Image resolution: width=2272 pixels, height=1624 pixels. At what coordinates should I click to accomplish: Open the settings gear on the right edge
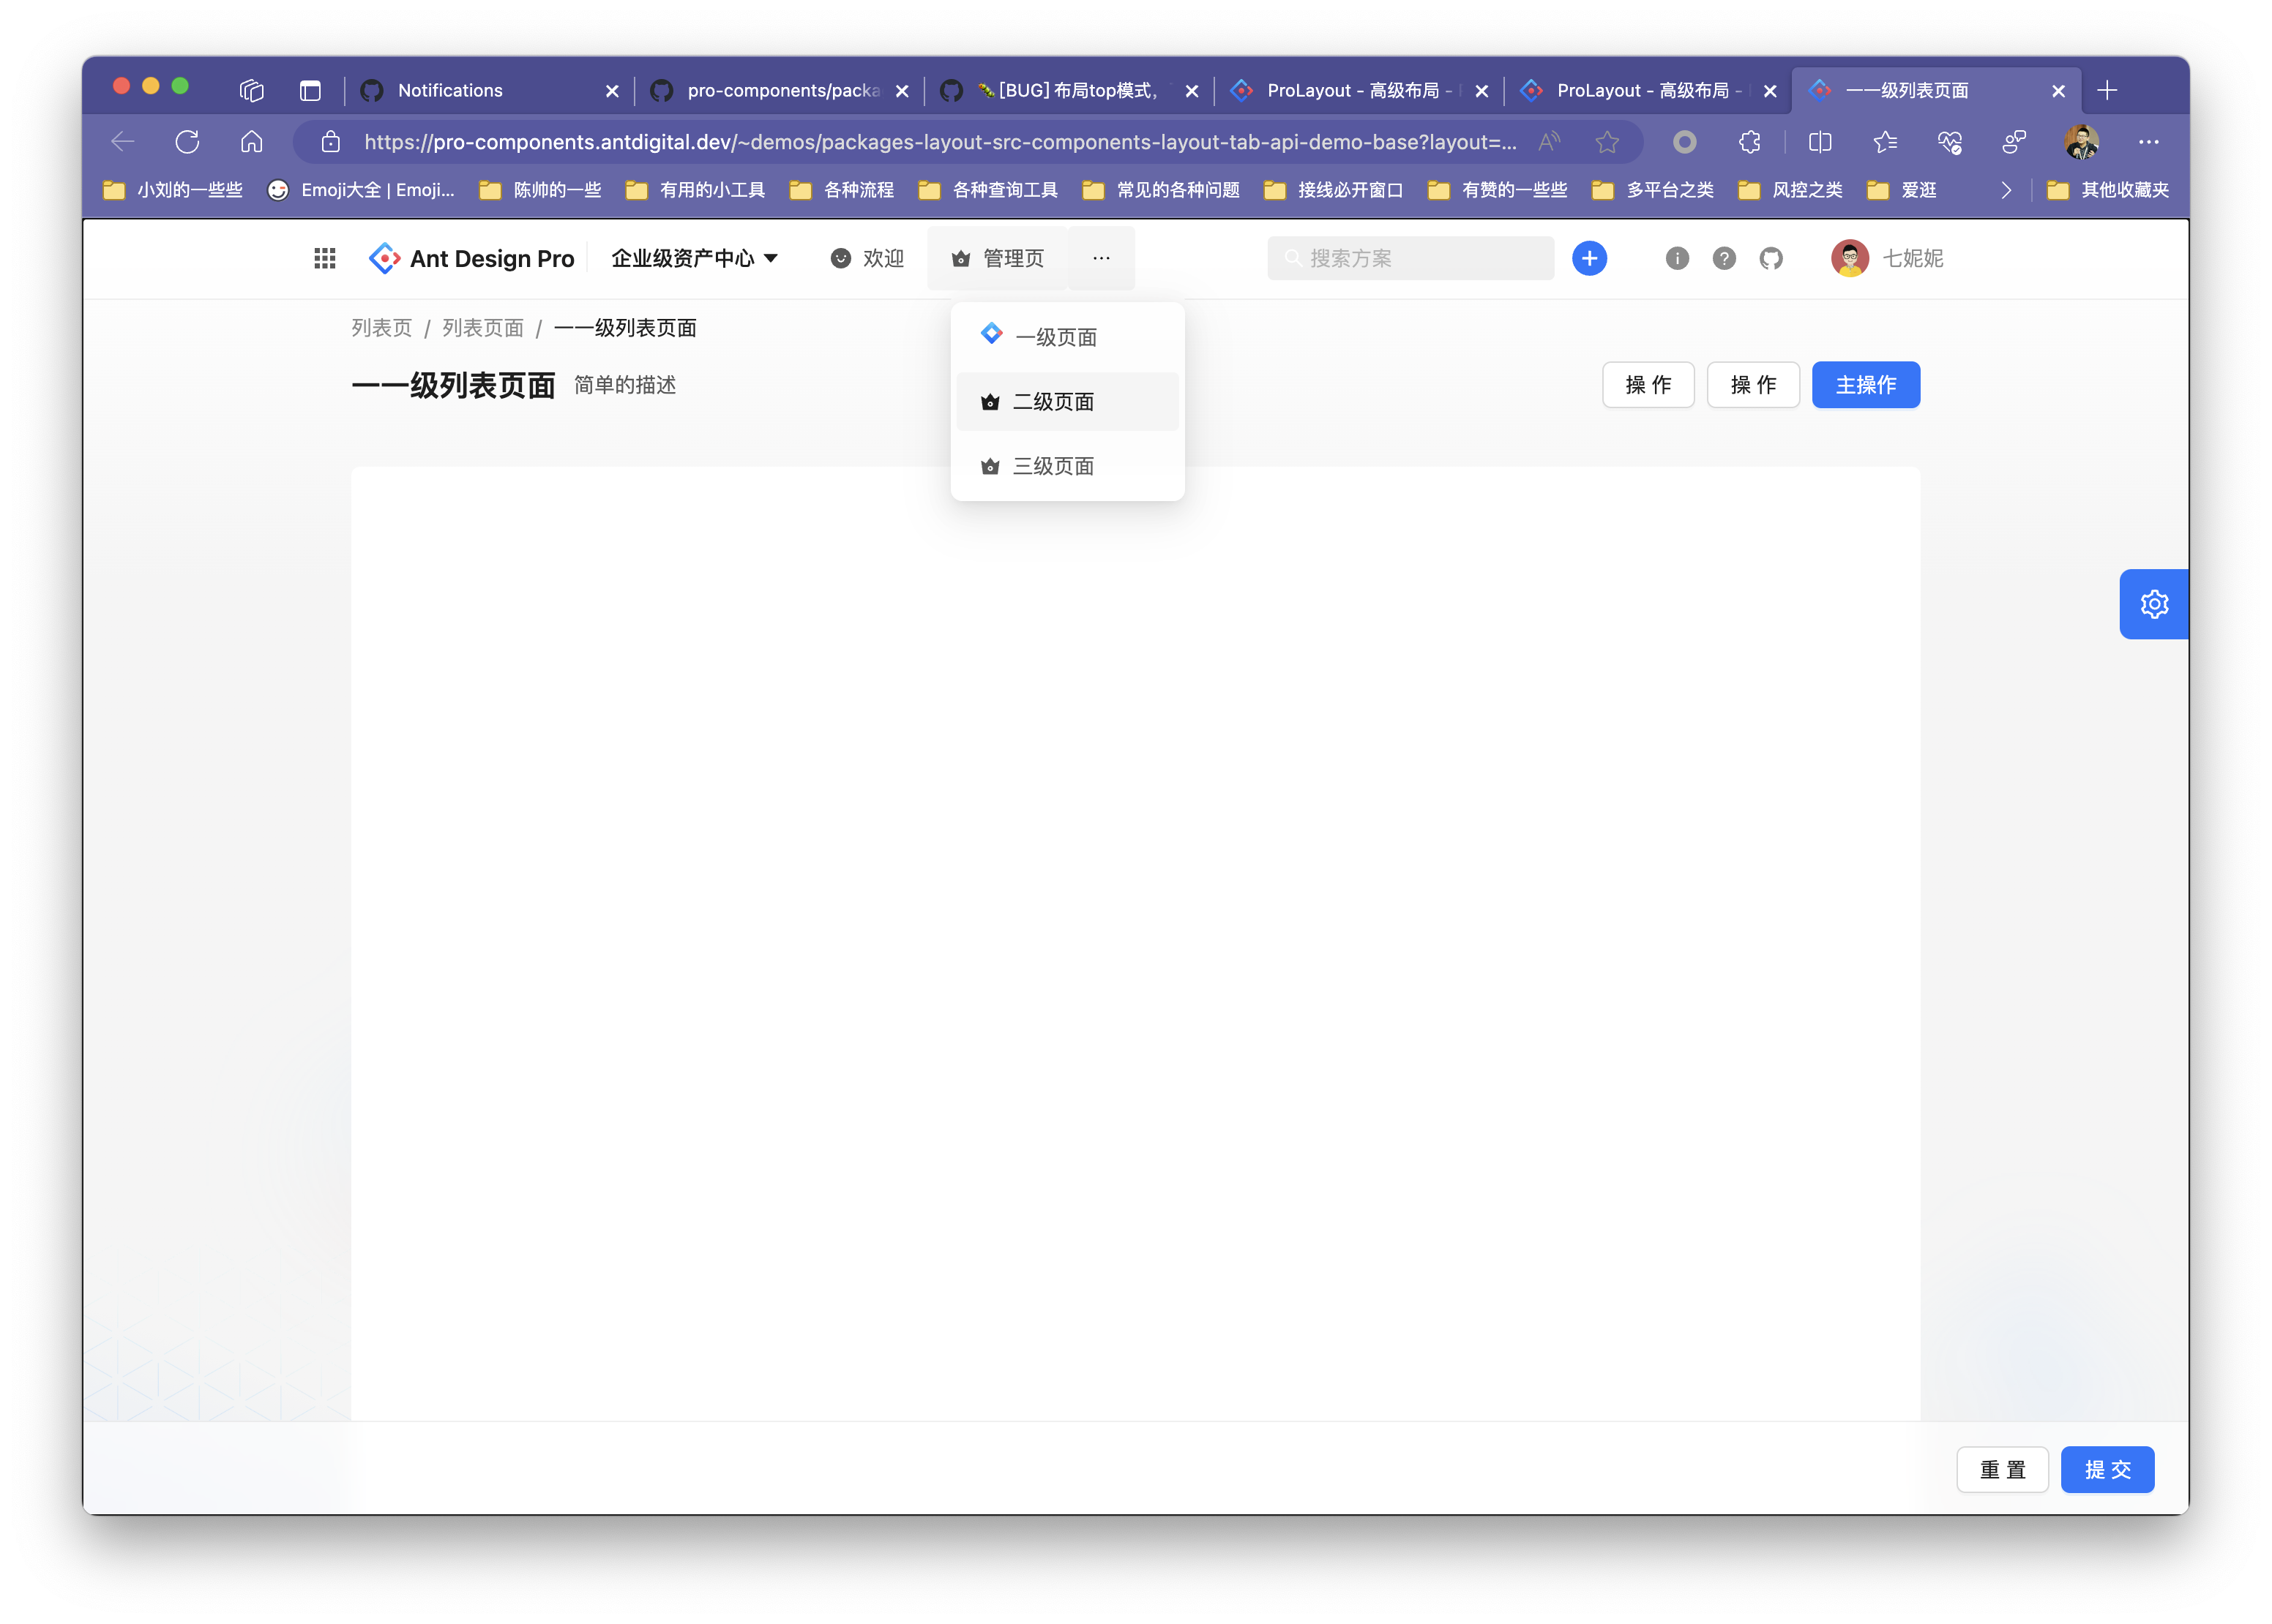coord(2154,603)
